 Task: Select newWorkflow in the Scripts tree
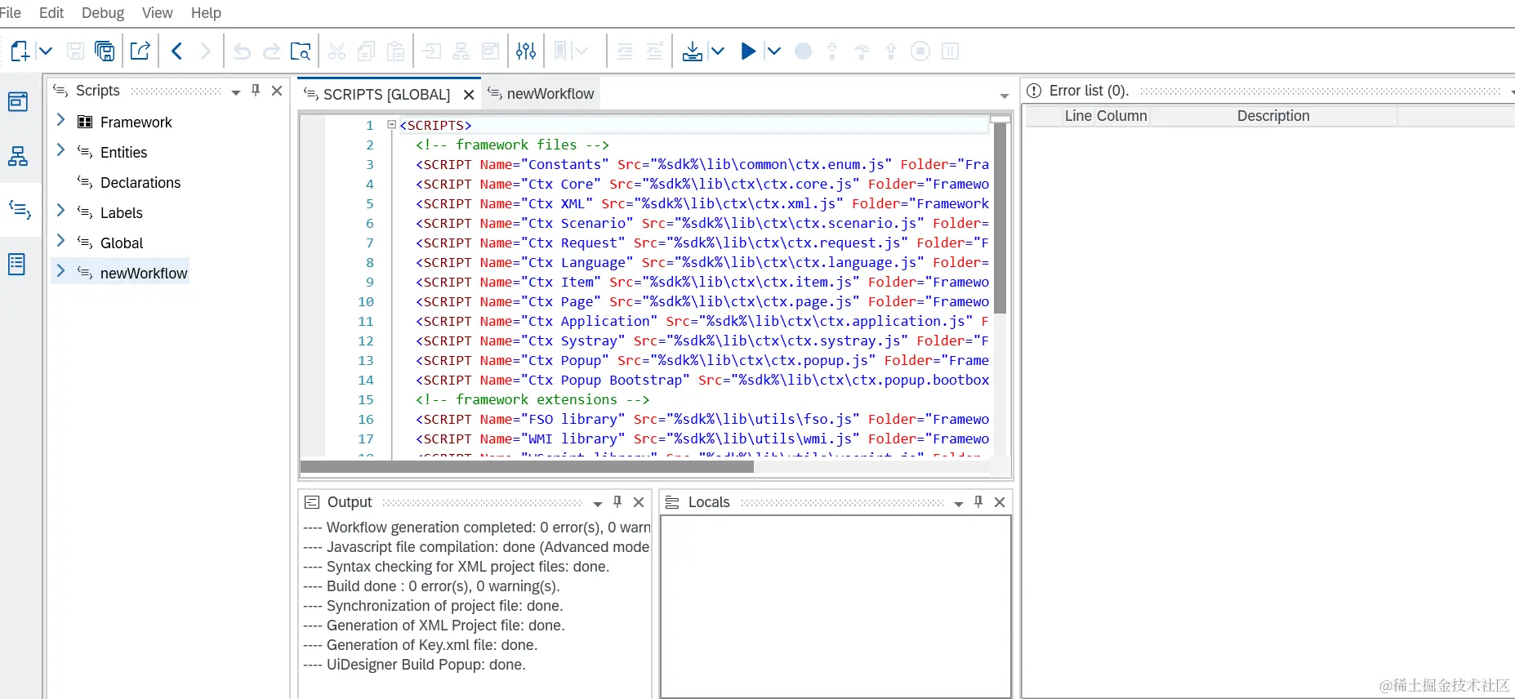coord(144,274)
